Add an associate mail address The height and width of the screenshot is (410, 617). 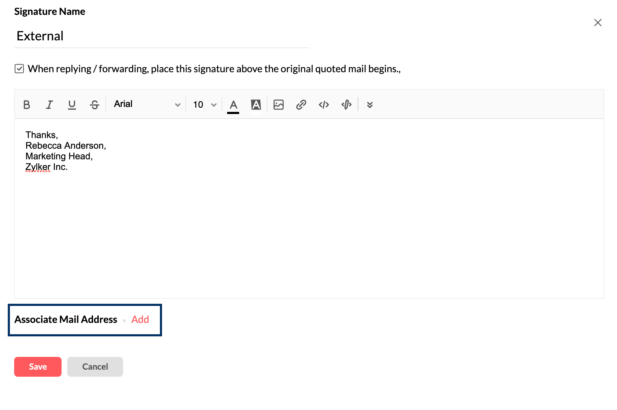point(140,319)
